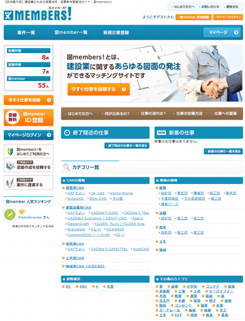Open the SRC building structure link
245x321 pixels.
pos(83,287)
